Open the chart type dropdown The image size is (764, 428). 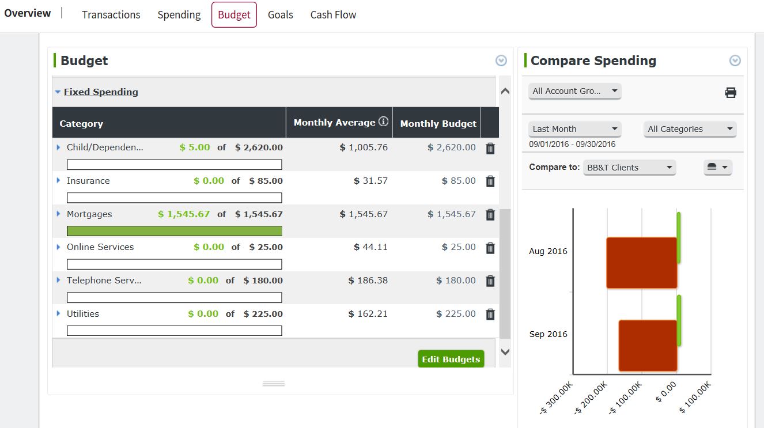tap(718, 167)
